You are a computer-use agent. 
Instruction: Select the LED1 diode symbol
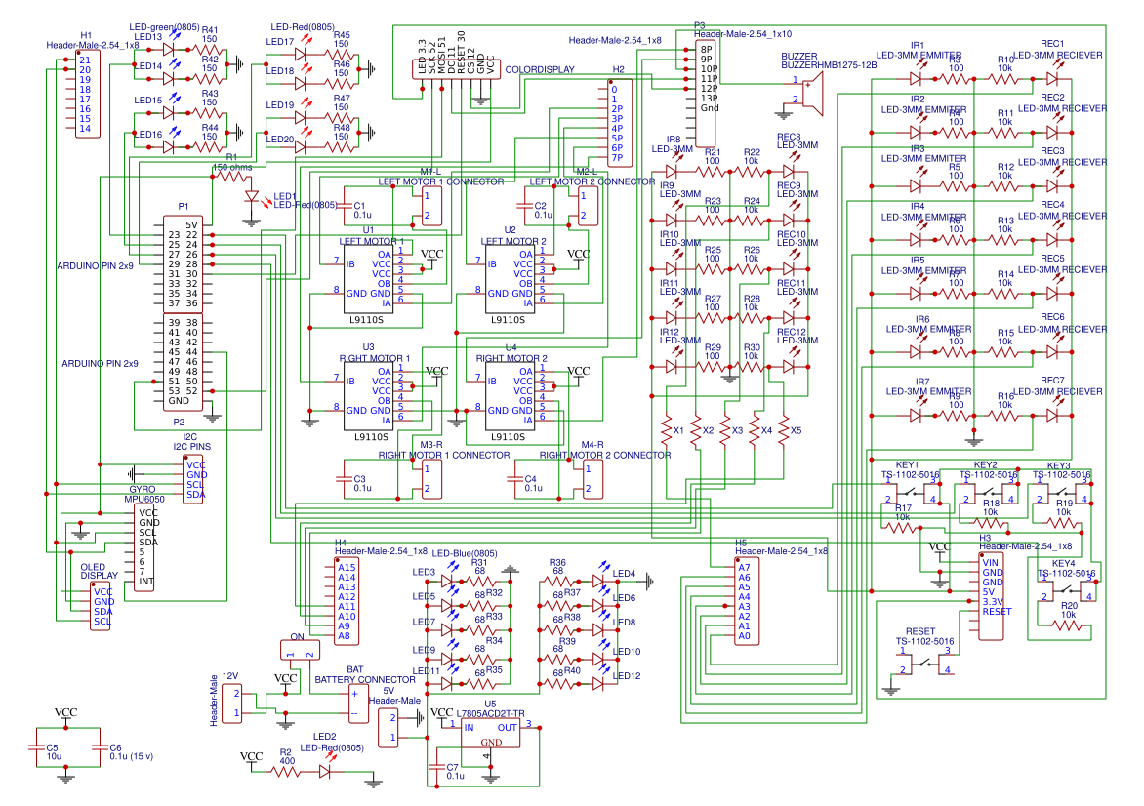pos(252,197)
